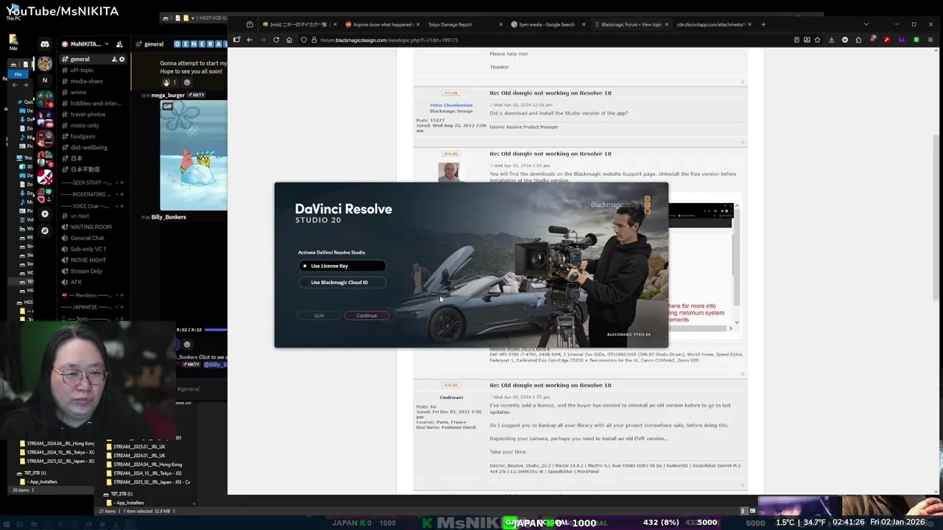Add a channel to MODERATORS category

click(x=122, y=194)
